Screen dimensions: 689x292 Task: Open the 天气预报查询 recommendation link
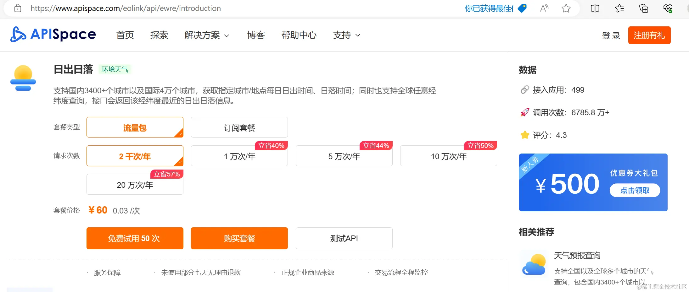tap(577, 255)
